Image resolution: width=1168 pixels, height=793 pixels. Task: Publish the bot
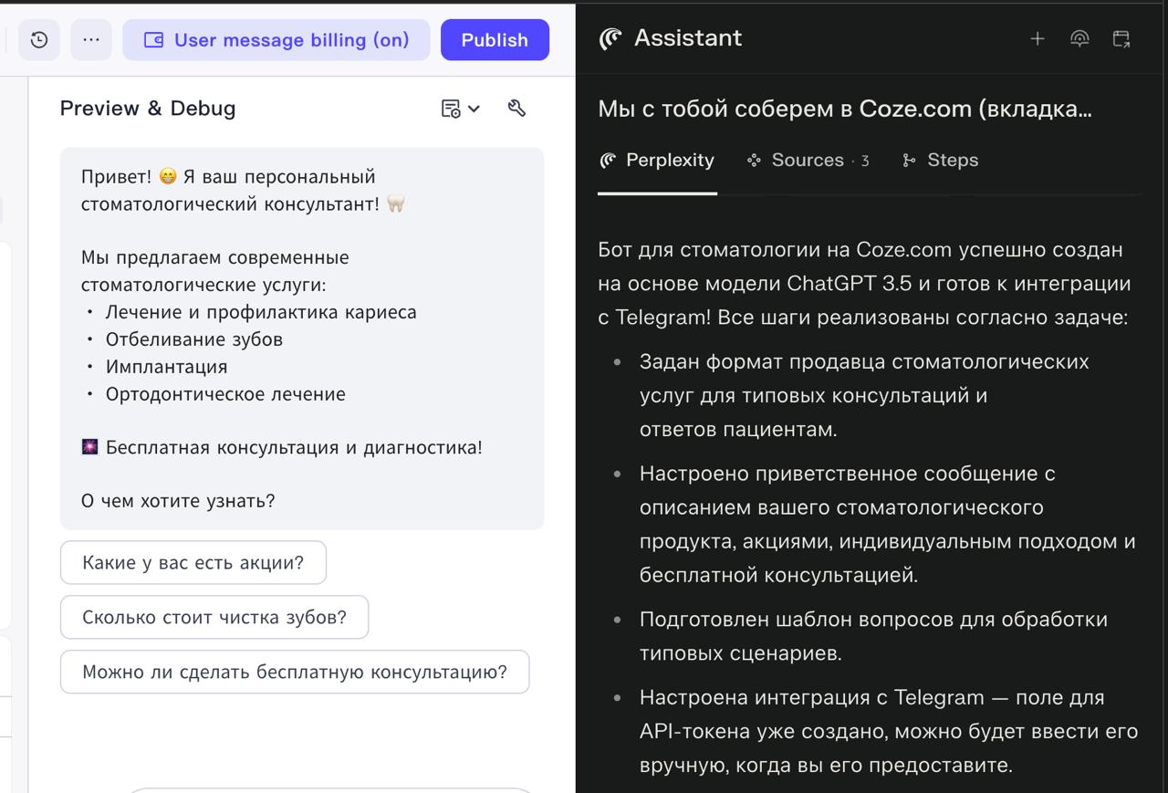495,40
